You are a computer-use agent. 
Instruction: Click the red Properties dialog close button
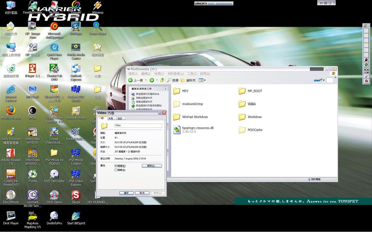pyautogui.click(x=164, y=113)
